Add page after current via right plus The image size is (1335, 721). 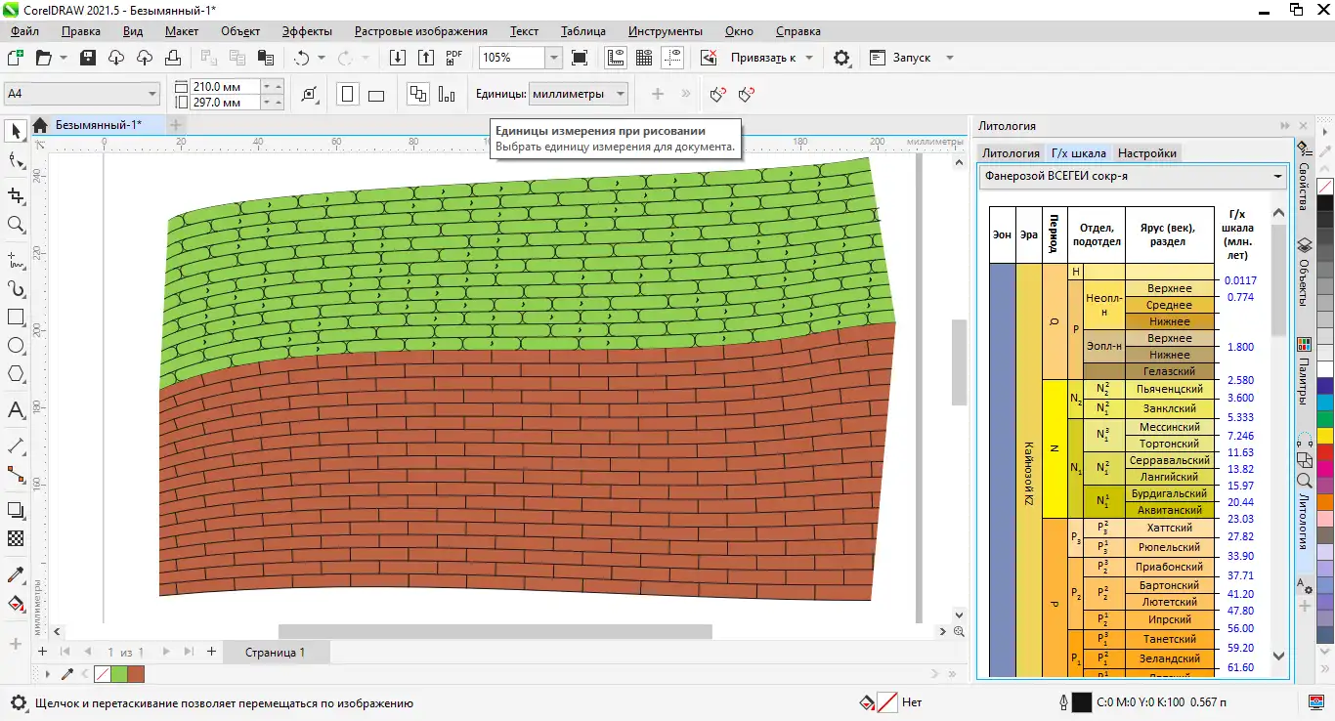211,652
